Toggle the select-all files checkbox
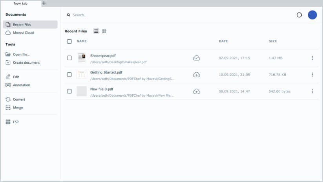Viewport: 323px width, 182px height. pos(69,41)
